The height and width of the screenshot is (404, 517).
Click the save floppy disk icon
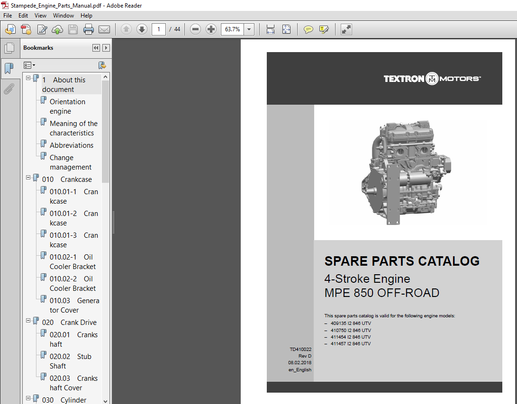[73, 29]
